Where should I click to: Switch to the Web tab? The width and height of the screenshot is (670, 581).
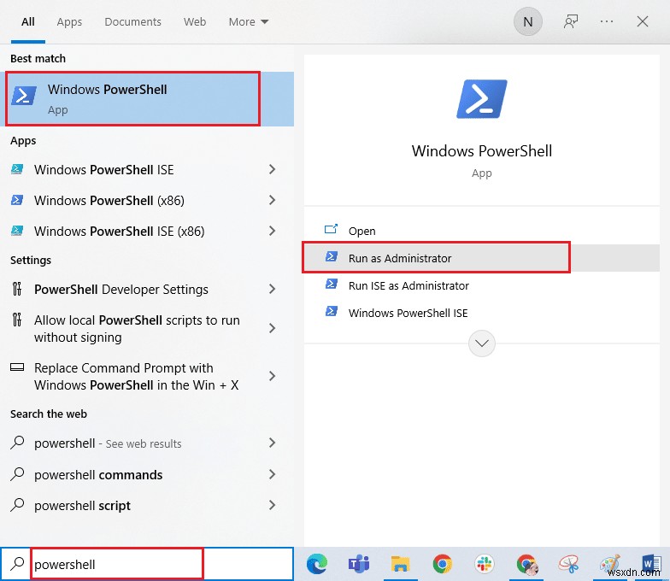(x=195, y=22)
